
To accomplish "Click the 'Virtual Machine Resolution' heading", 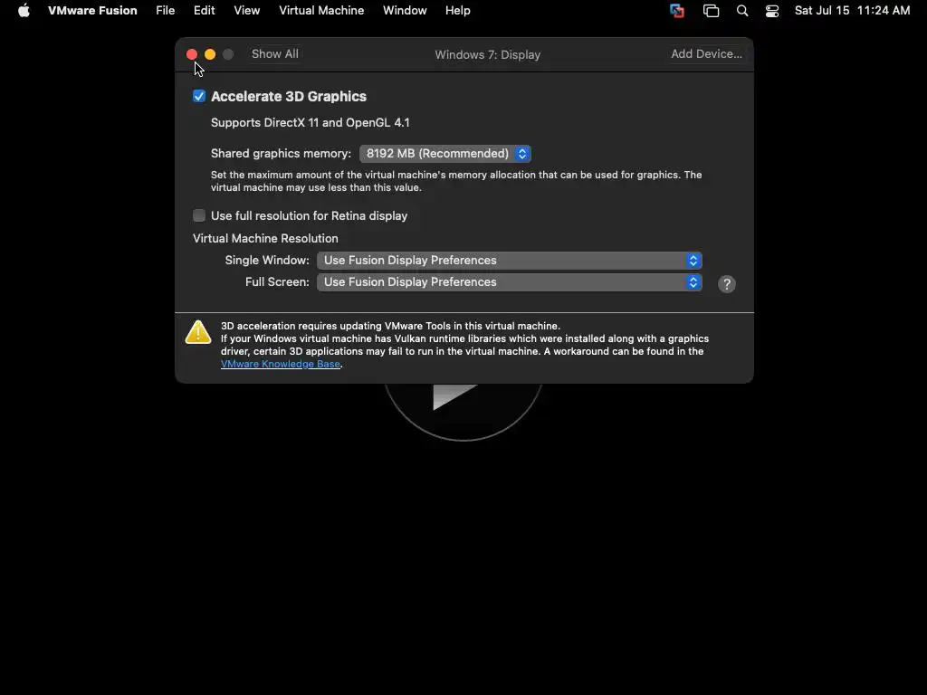I will point(265,238).
